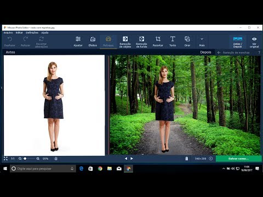Expand the system tray hidden icons
Viewport: 263px width, 197px height.
pos(224,169)
